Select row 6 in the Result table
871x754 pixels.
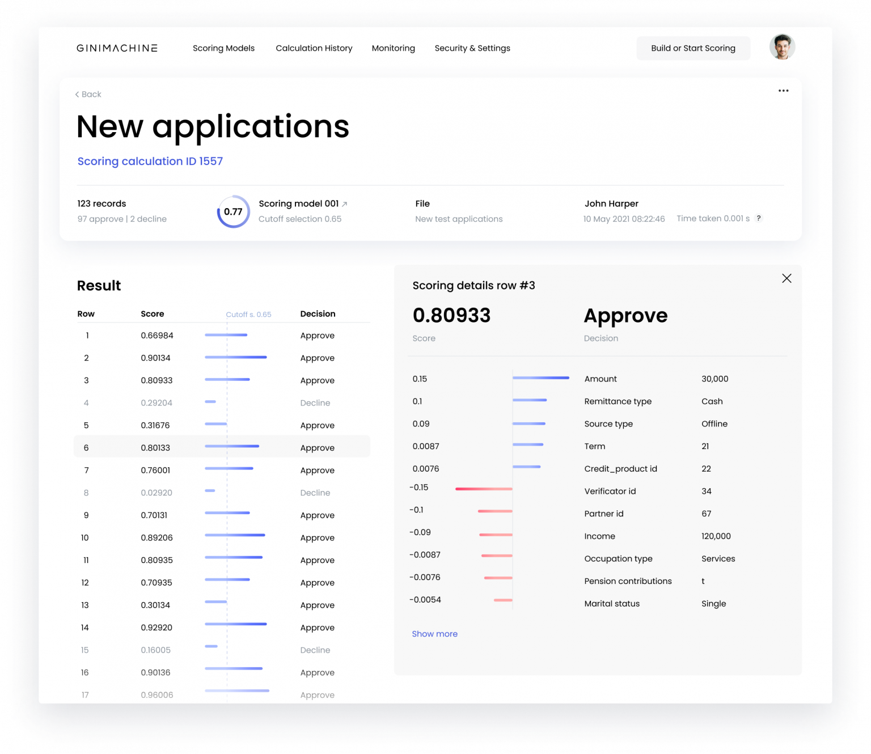click(x=221, y=447)
